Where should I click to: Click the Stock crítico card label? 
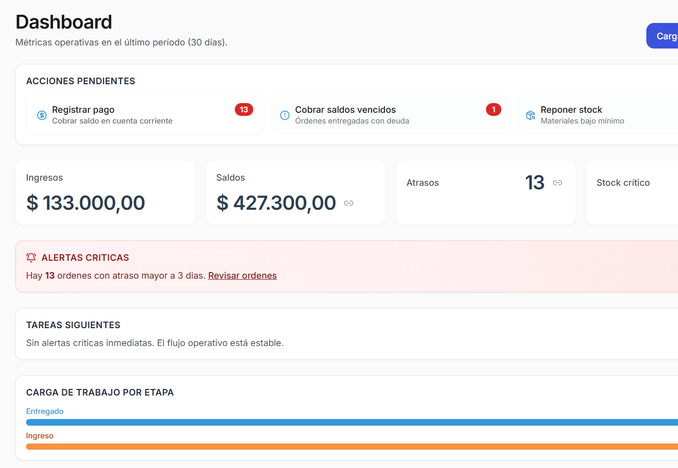[623, 183]
